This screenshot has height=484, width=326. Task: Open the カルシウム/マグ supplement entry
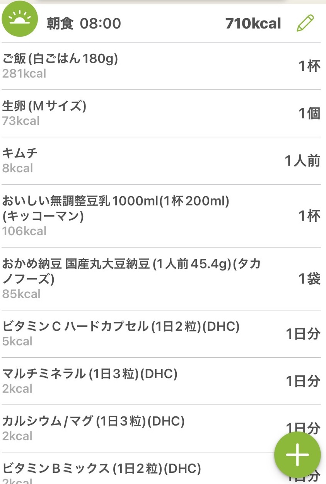(161, 429)
